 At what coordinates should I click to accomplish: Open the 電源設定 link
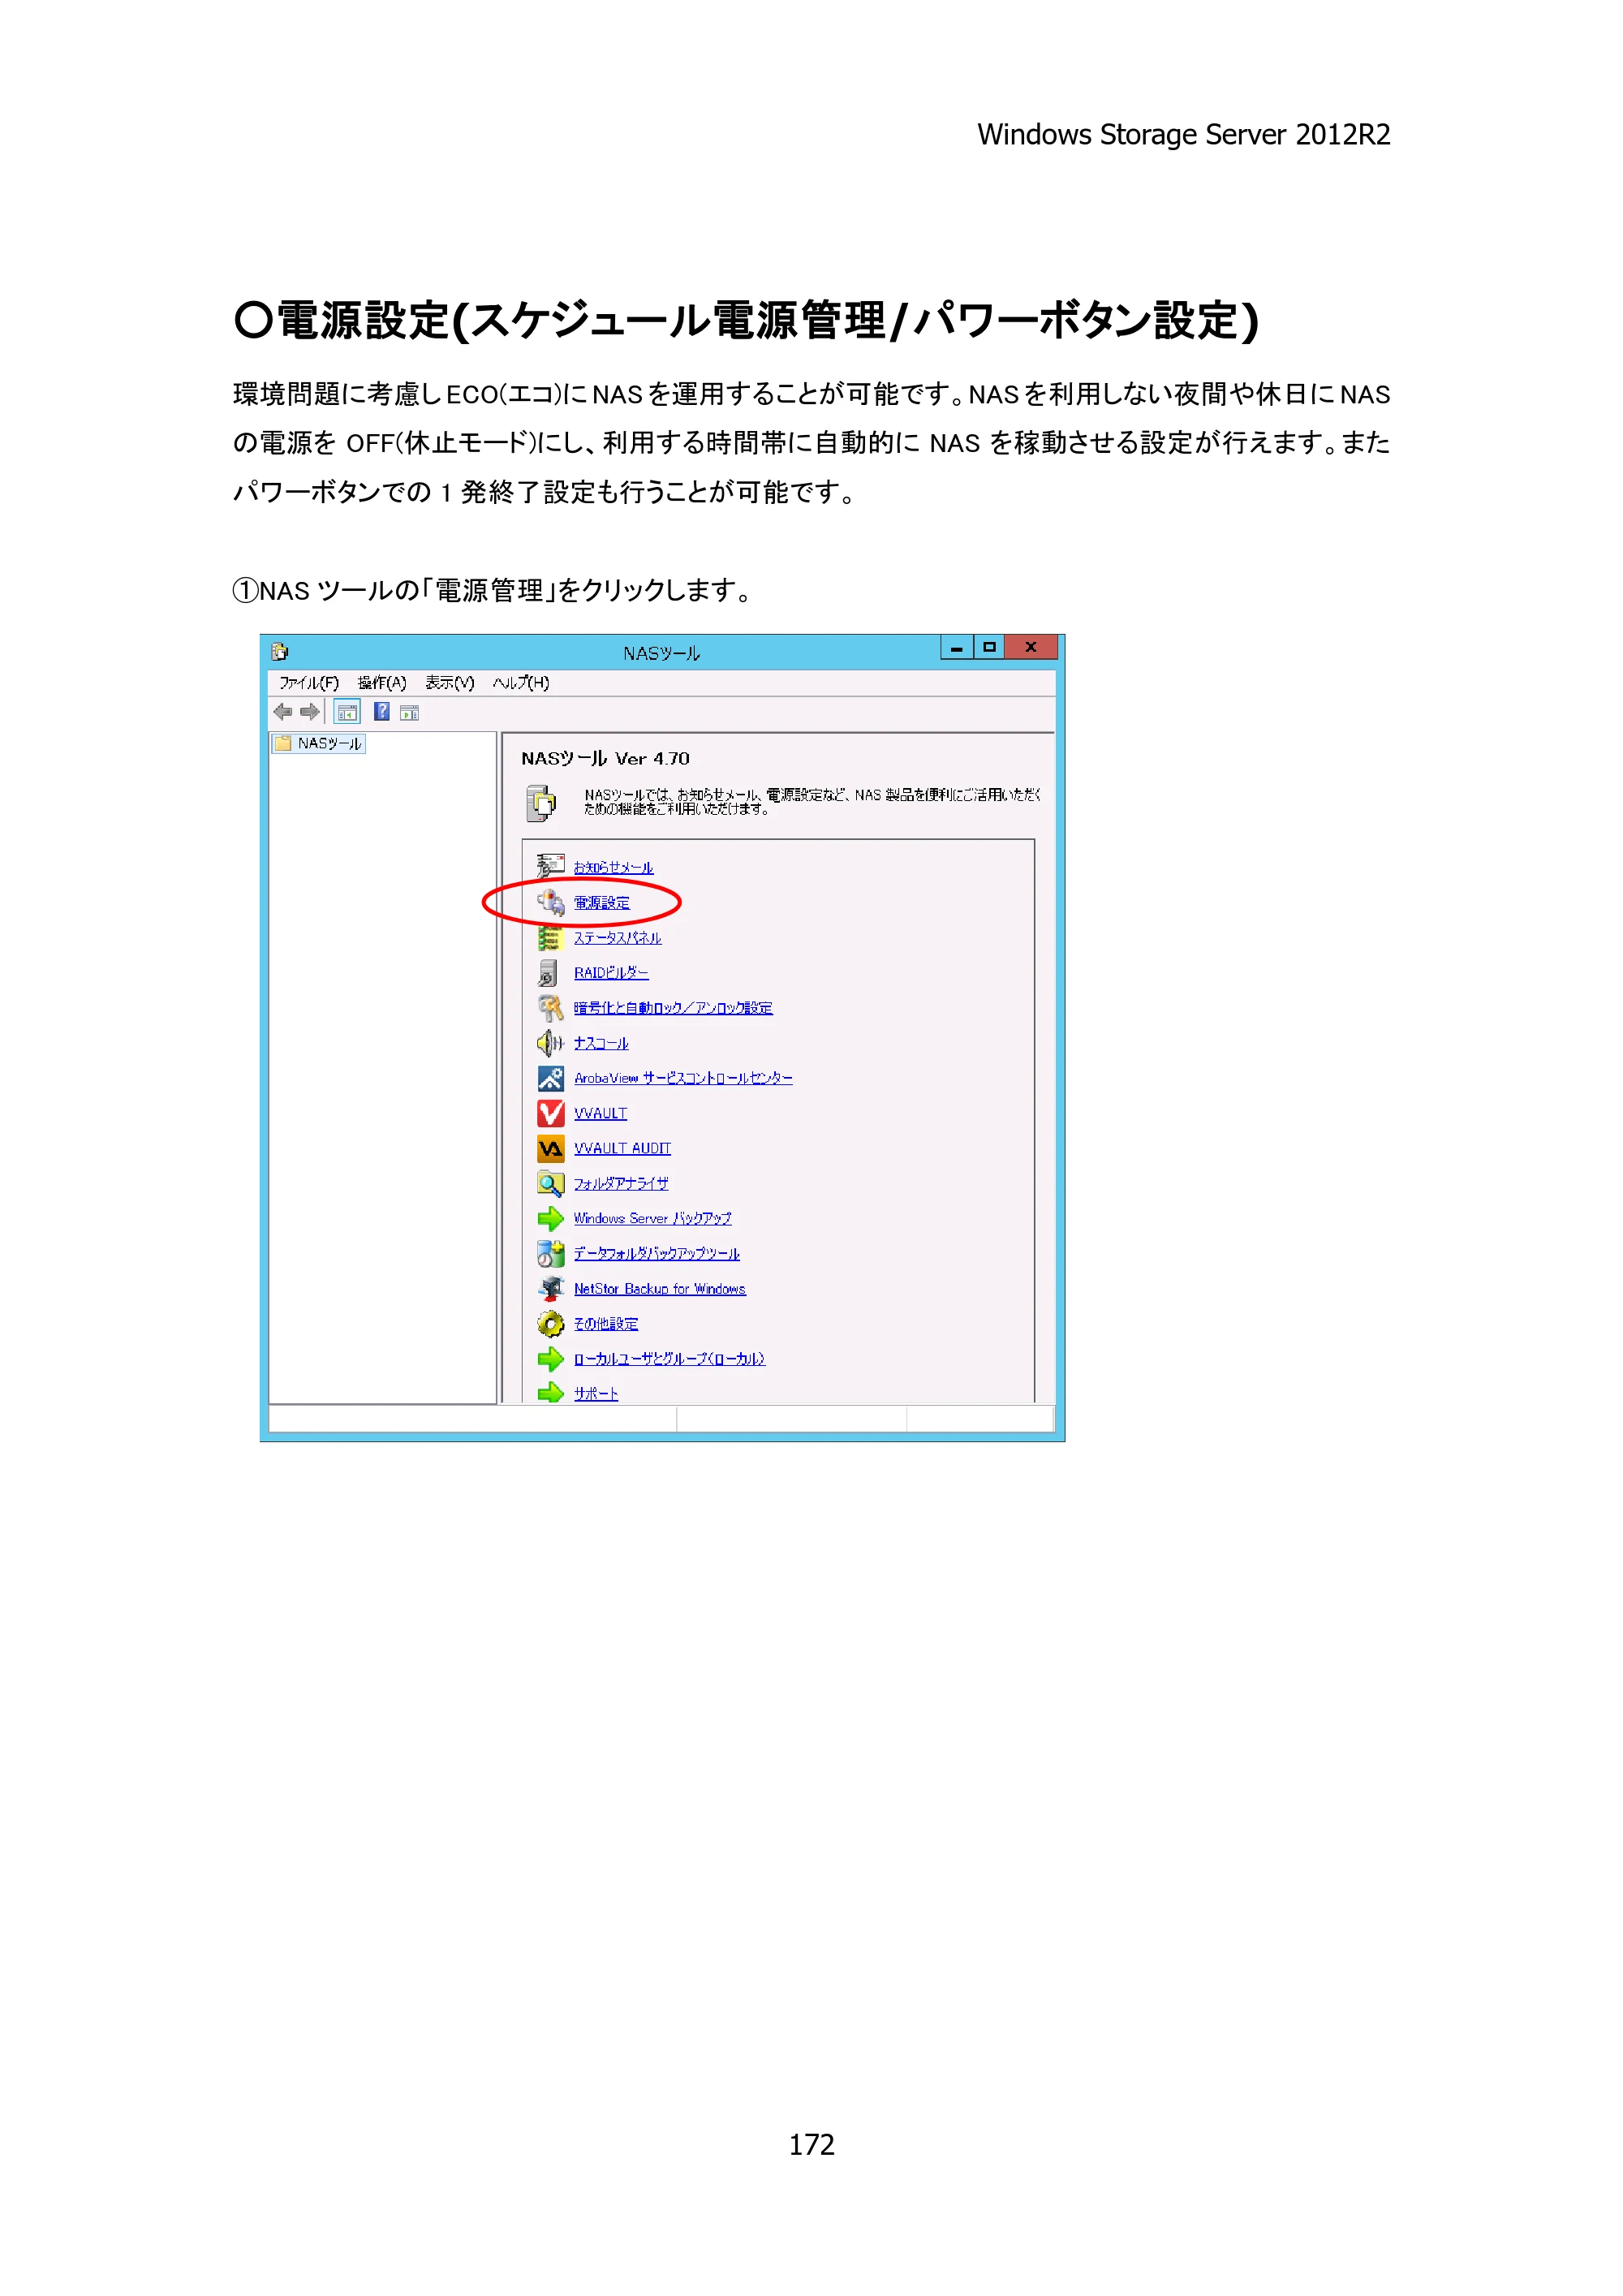pyautogui.click(x=601, y=903)
